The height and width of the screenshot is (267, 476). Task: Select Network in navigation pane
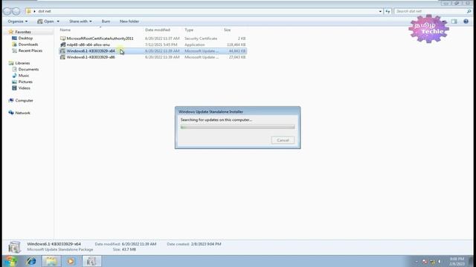(x=23, y=113)
